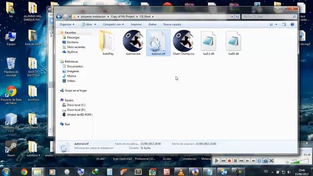Viewport: 313px width, 176px height.
Task: Toggle the preview pane
Action: pyautogui.click(x=284, y=24)
